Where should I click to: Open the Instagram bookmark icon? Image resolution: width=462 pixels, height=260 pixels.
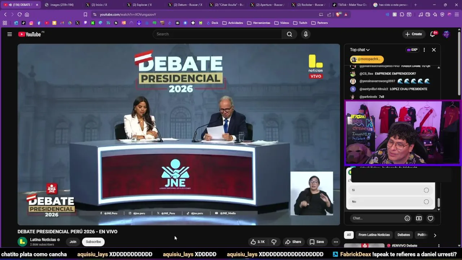31,23
